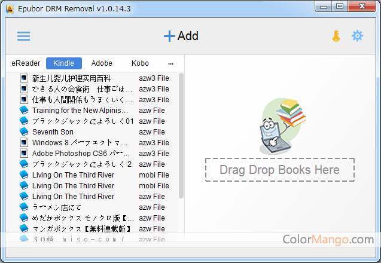Select ブラックジャックによろしく01 title
This screenshot has height=263, width=381.
(83, 121)
